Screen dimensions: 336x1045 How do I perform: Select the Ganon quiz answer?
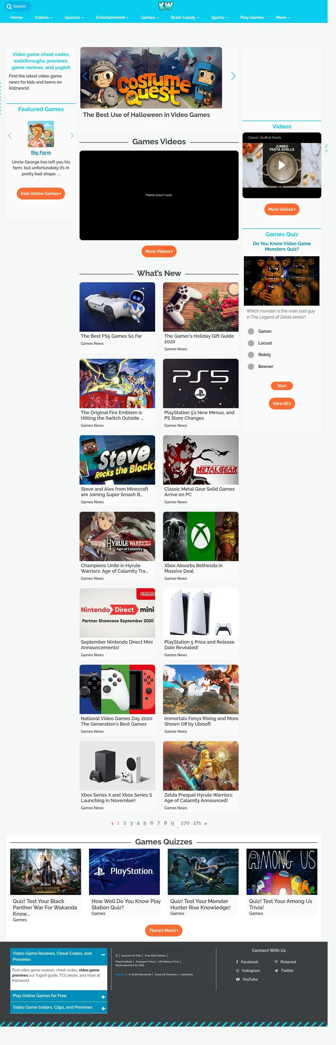click(x=251, y=331)
